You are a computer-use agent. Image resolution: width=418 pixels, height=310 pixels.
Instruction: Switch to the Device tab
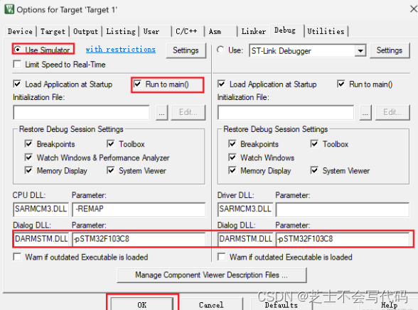20,31
